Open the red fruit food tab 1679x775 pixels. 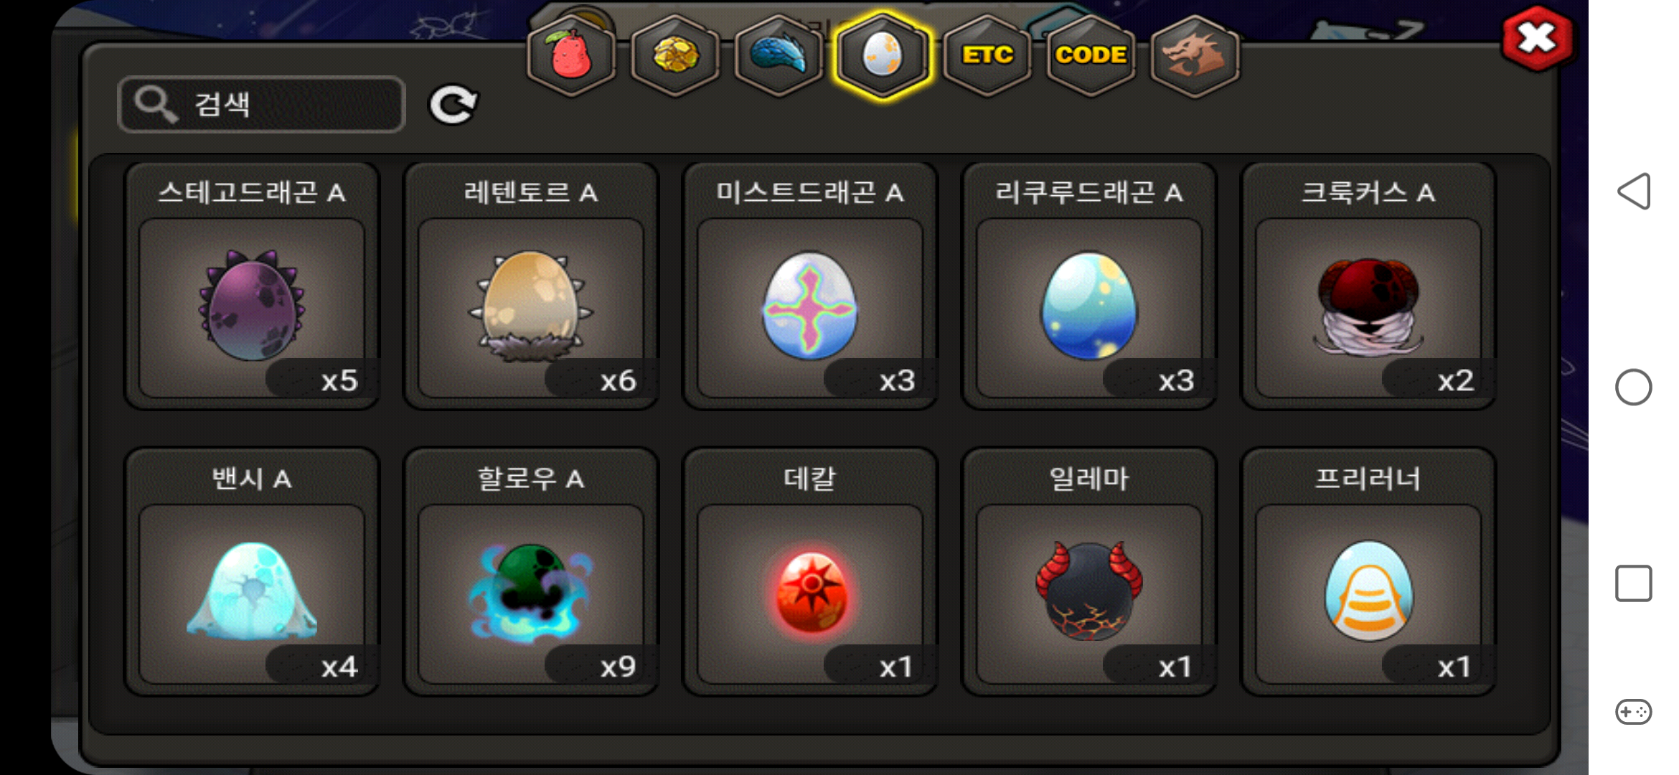pyautogui.click(x=571, y=55)
